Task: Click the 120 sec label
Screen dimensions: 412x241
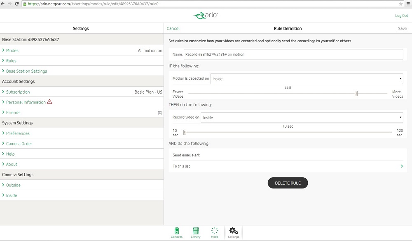Action: [400, 133]
